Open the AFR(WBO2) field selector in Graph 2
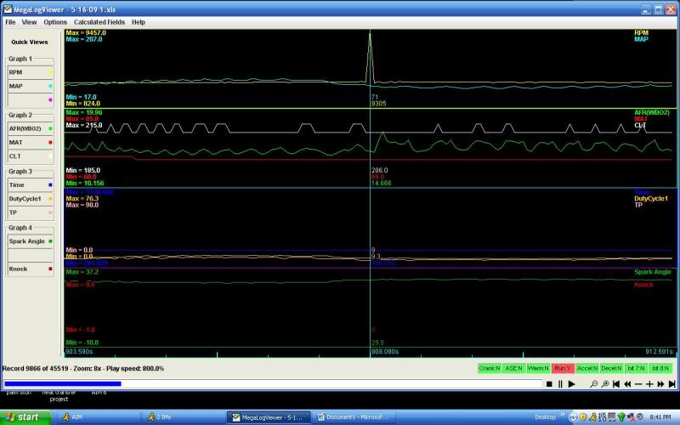 tap(31, 128)
